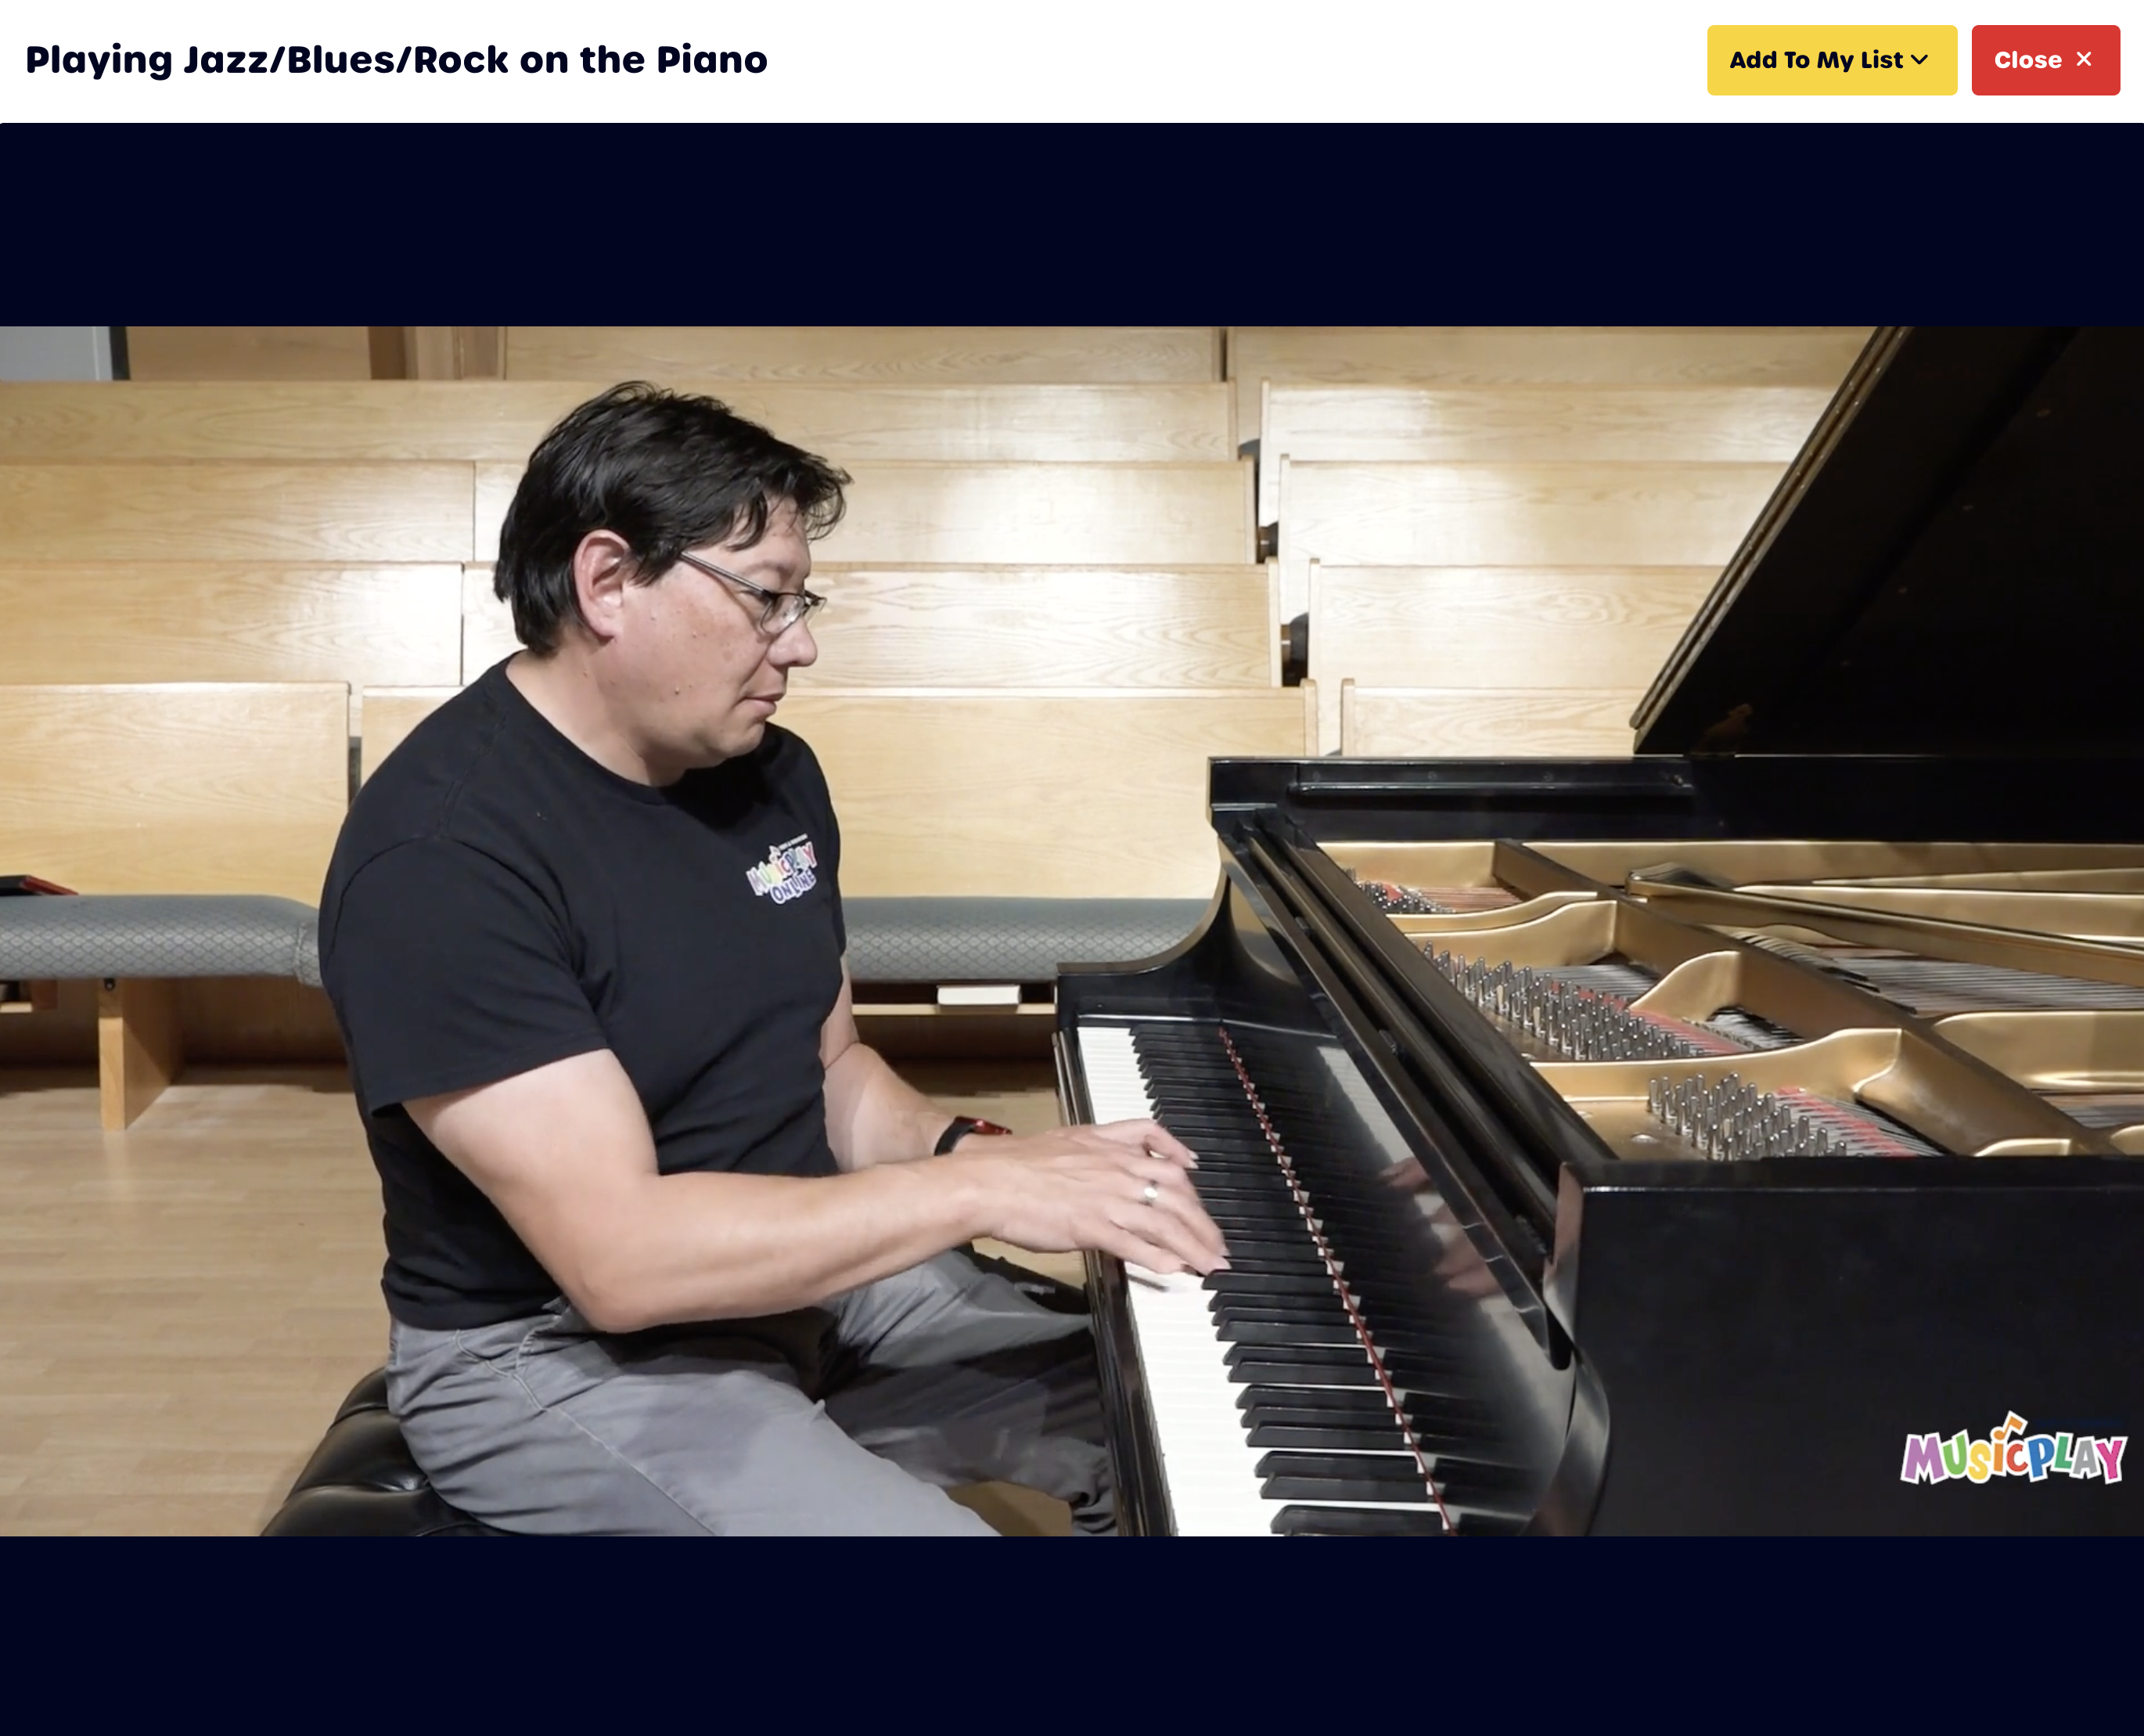Click the silver ring on pianist's finger
Screen dimensions: 2144x1736
(x=1150, y=1191)
